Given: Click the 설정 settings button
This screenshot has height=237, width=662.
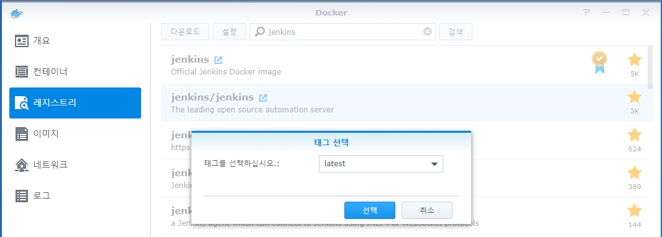Looking at the screenshot, I should pos(229,32).
